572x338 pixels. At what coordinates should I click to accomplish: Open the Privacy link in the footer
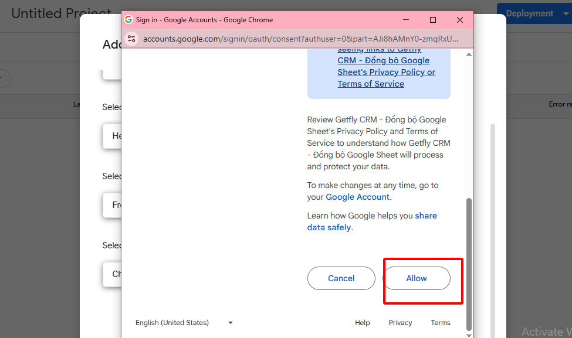400,323
